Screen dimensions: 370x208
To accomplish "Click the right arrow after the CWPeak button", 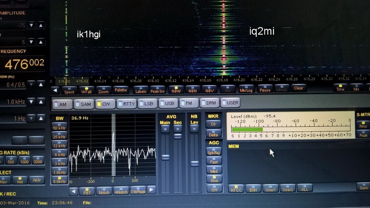I will tap(151, 190).
